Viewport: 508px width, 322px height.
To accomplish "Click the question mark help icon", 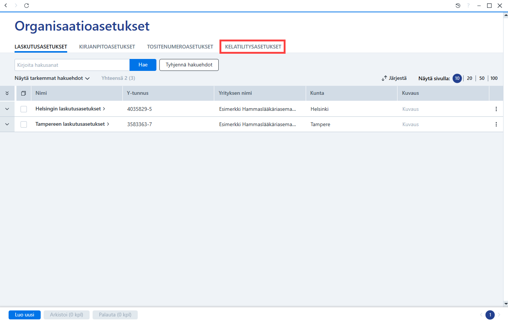I will coord(468,6).
